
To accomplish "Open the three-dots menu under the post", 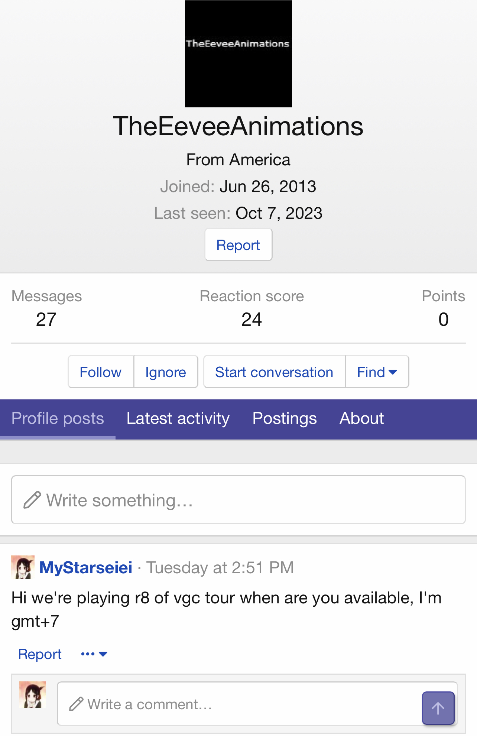I will (94, 654).
